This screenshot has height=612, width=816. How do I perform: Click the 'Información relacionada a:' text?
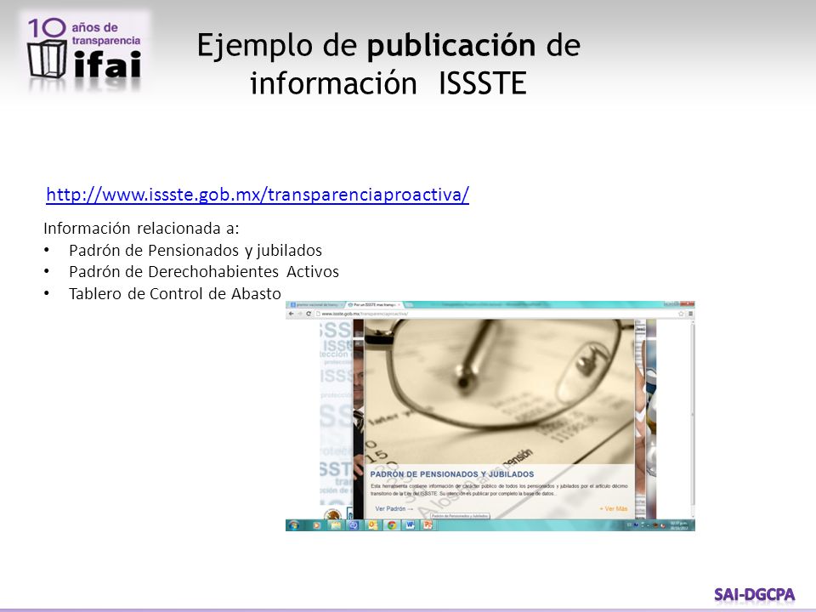[141, 228]
